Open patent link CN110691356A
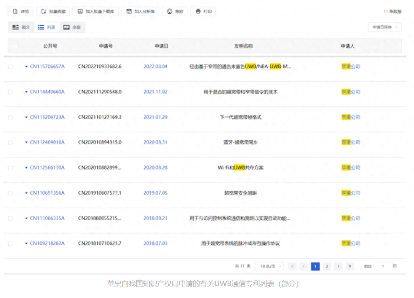Screen dimensions: 414x298 [x=47, y=193]
